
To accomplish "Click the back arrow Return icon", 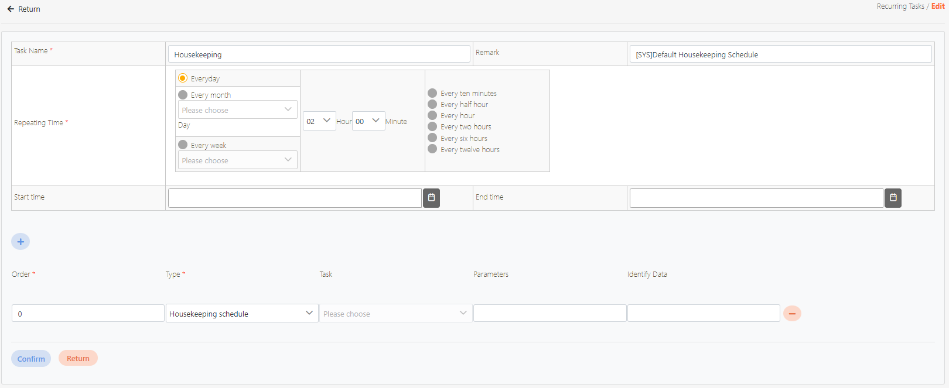I will [x=11, y=9].
